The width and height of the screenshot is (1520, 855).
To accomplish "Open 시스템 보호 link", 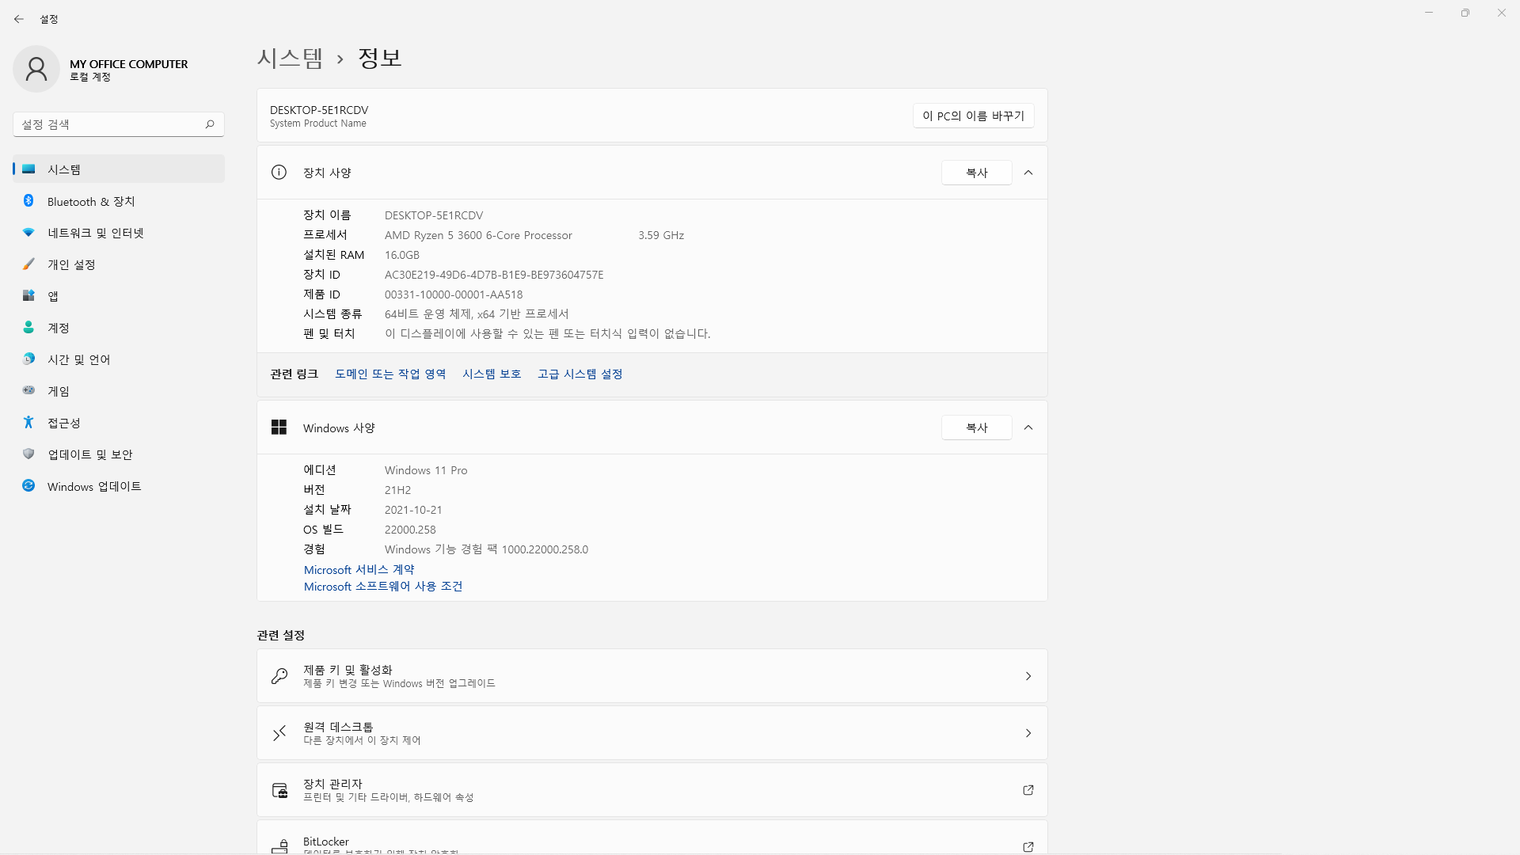I will [492, 374].
